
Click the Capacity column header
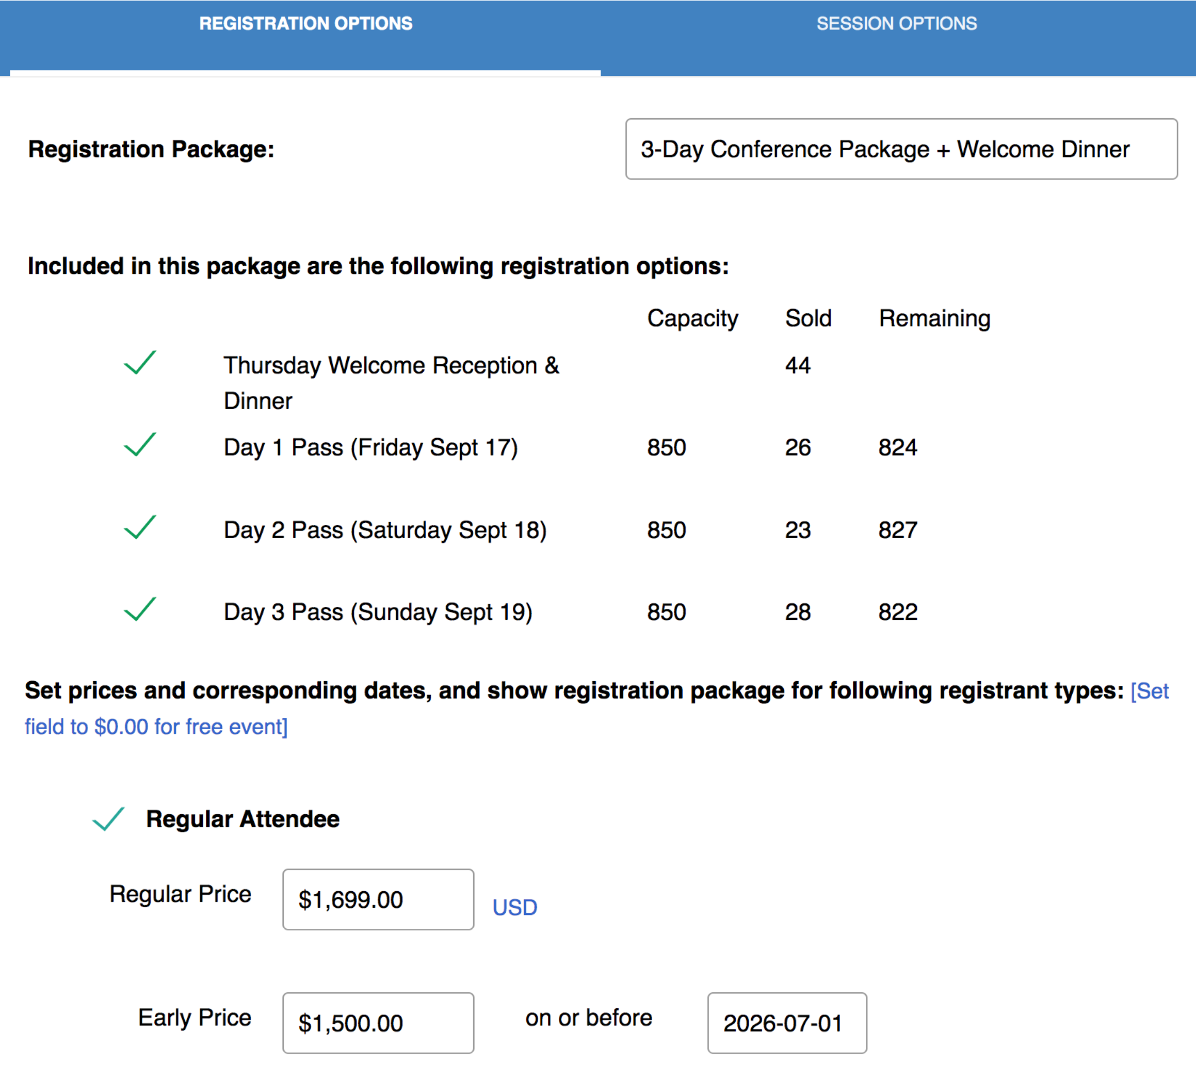pyautogui.click(x=692, y=319)
